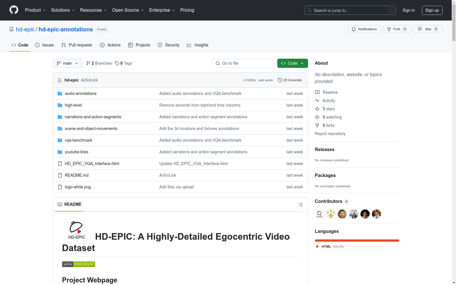
Task: Open the Security tab
Action: click(x=169, y=45)
